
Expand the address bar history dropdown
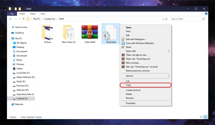[163, 19]
